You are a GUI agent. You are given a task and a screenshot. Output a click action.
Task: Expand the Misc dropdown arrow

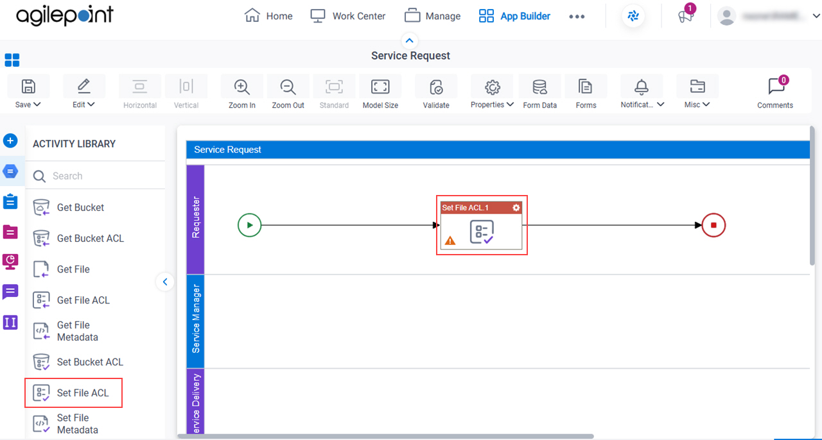[x=706, y=105]
